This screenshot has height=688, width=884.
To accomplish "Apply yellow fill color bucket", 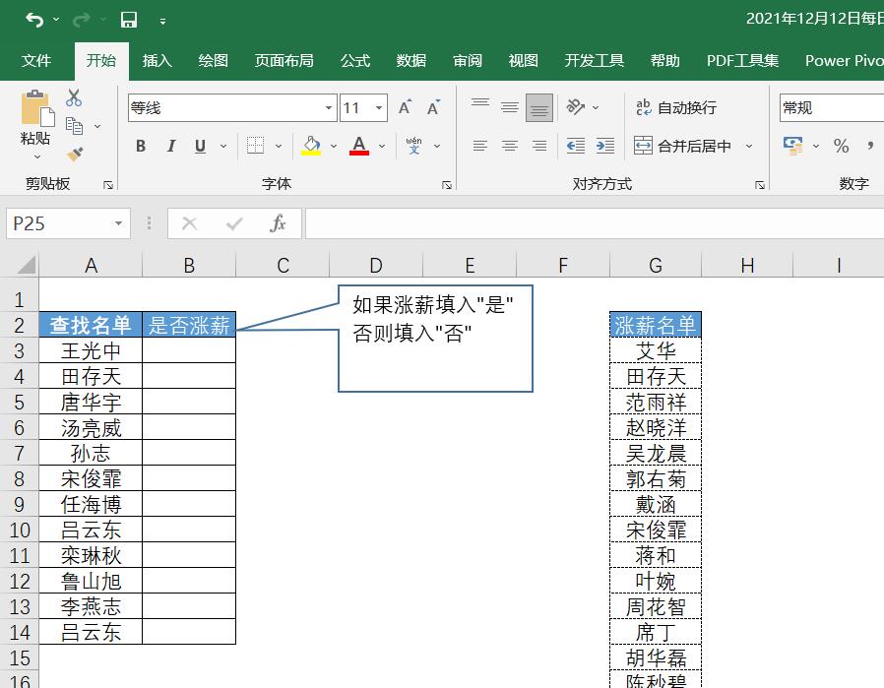I will coord(311,146).
